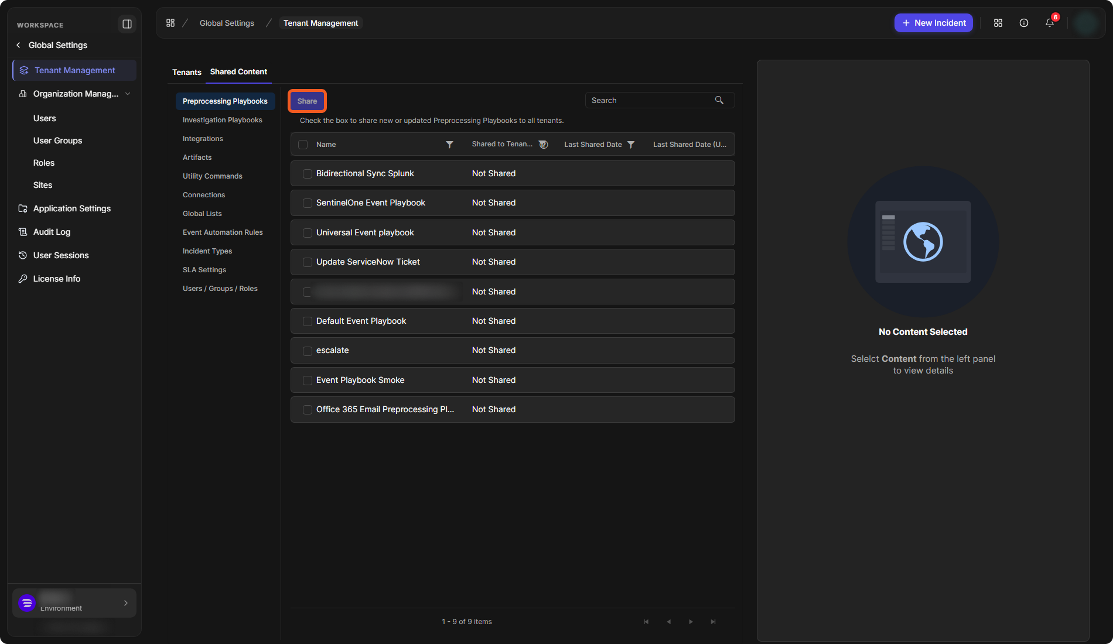The width and height of the screenshot is (1113, 644).
Task: Go to the next page of results
Action: click(691, 622)
